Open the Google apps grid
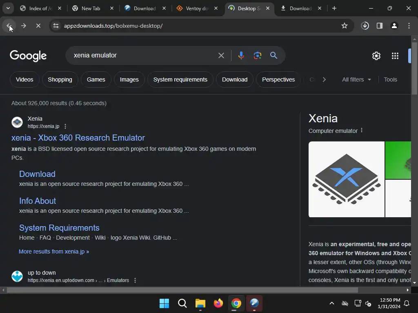 pyautogui.click(x=395, y=56)
